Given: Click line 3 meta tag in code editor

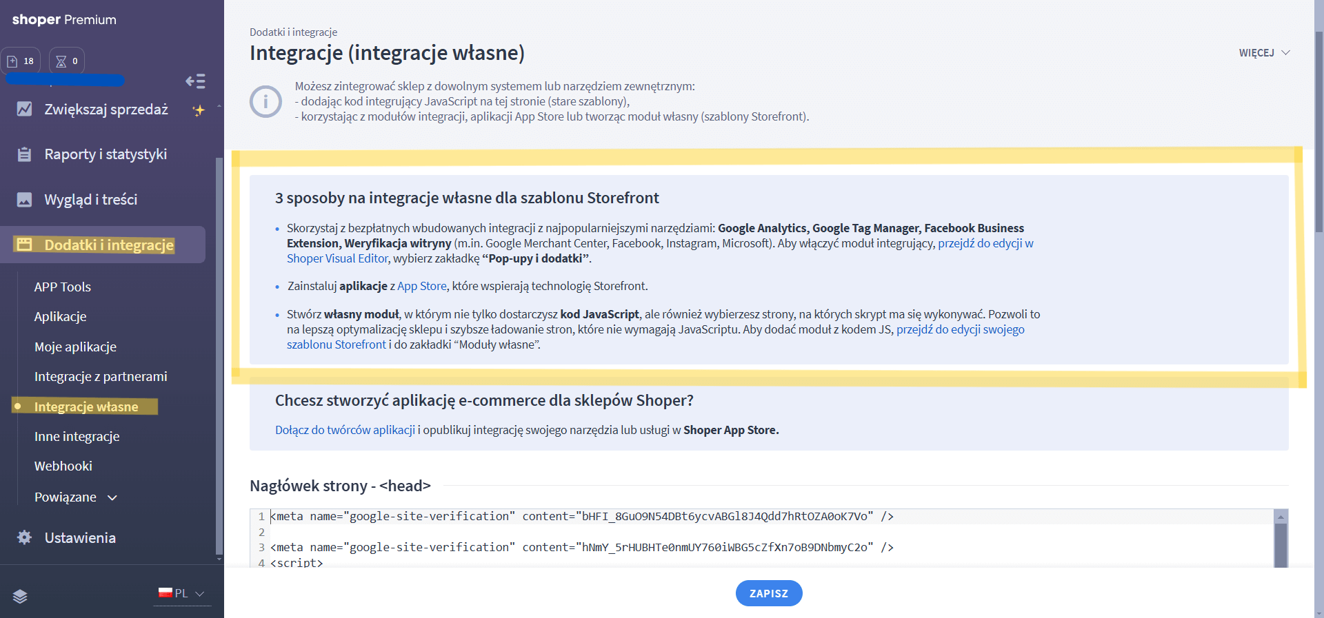Looking at the screenshot, I should pyautogui.click(x=582, y=547).
